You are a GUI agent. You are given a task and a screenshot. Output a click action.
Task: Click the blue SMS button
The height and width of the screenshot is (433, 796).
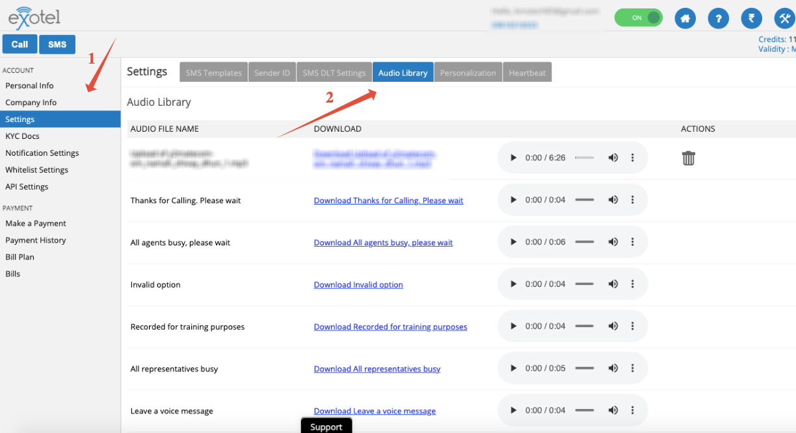coord(57,44)
